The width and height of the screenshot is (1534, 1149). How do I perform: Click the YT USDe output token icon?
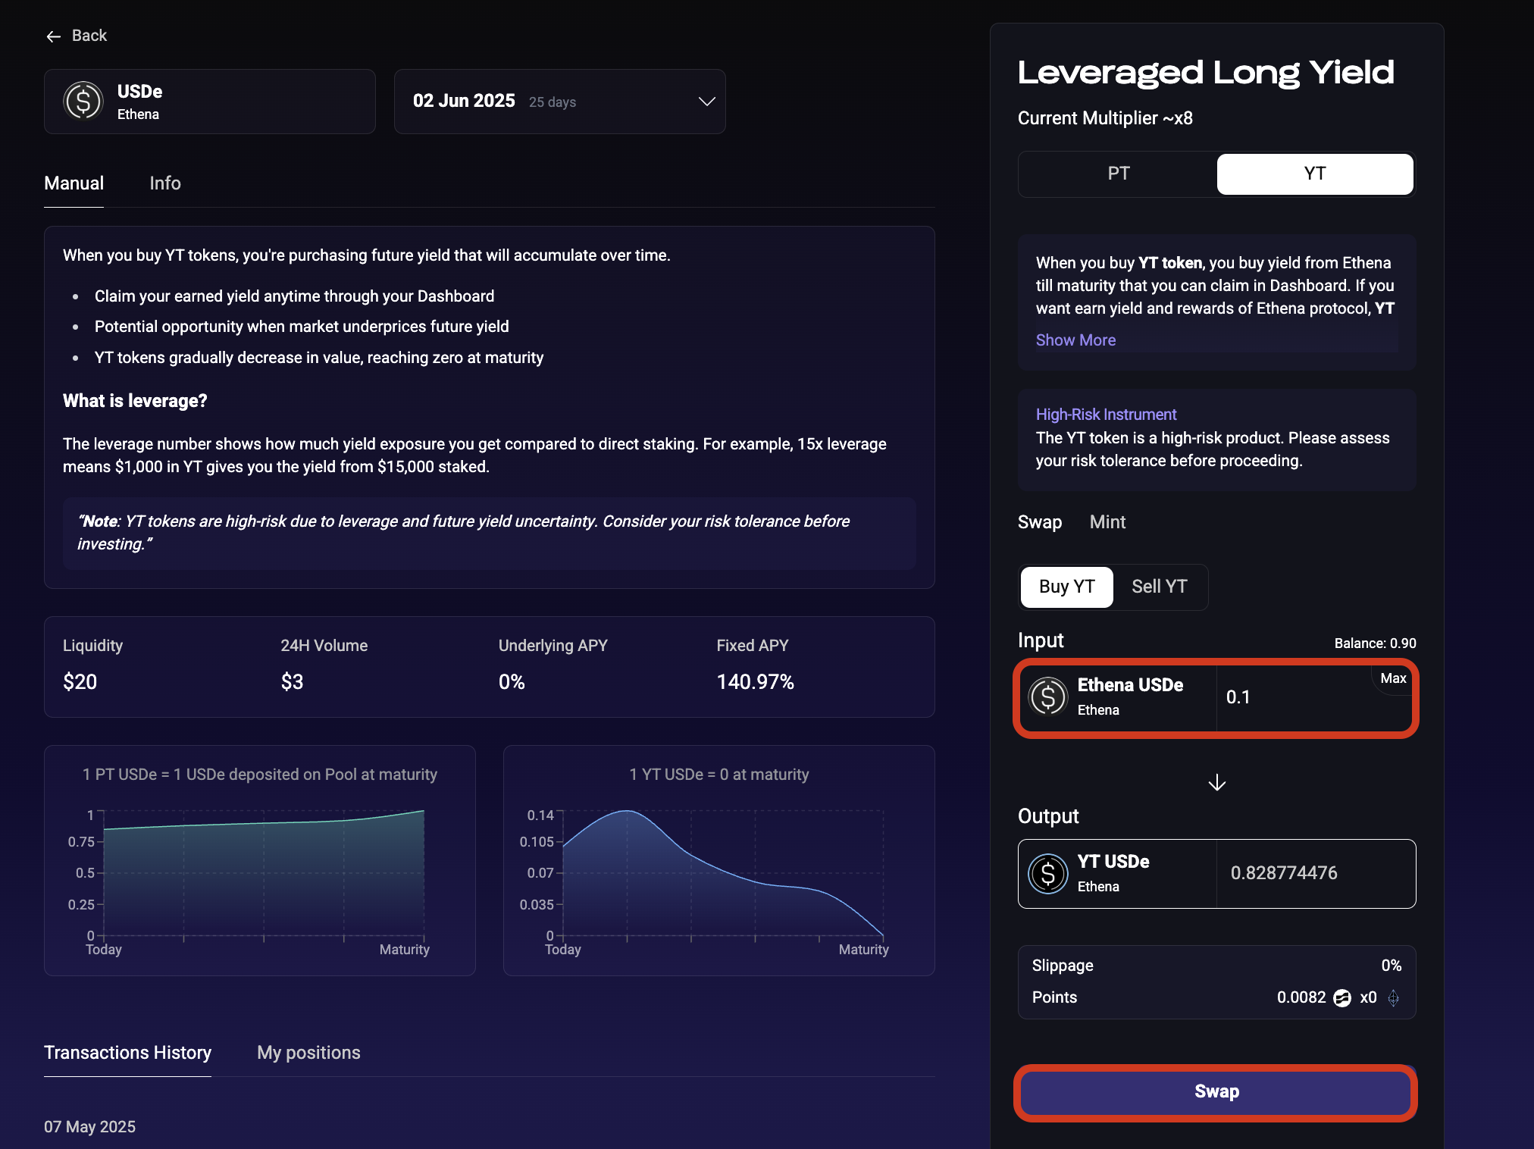click(1048, 873)
